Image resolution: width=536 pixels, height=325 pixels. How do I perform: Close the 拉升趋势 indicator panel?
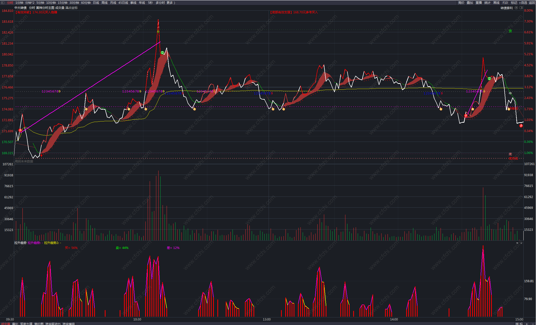[x=521, y=243]
